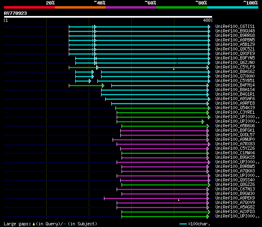Click the orange ~40% identity legend segment
Viewport: 262px width, 227px height.
(x=80, y=7)
